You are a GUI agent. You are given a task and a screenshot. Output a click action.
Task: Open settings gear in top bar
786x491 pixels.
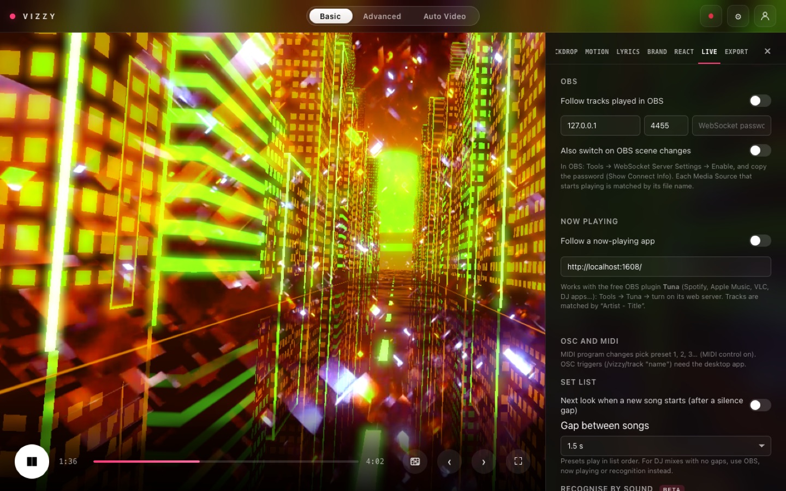(x=738, y=16)
